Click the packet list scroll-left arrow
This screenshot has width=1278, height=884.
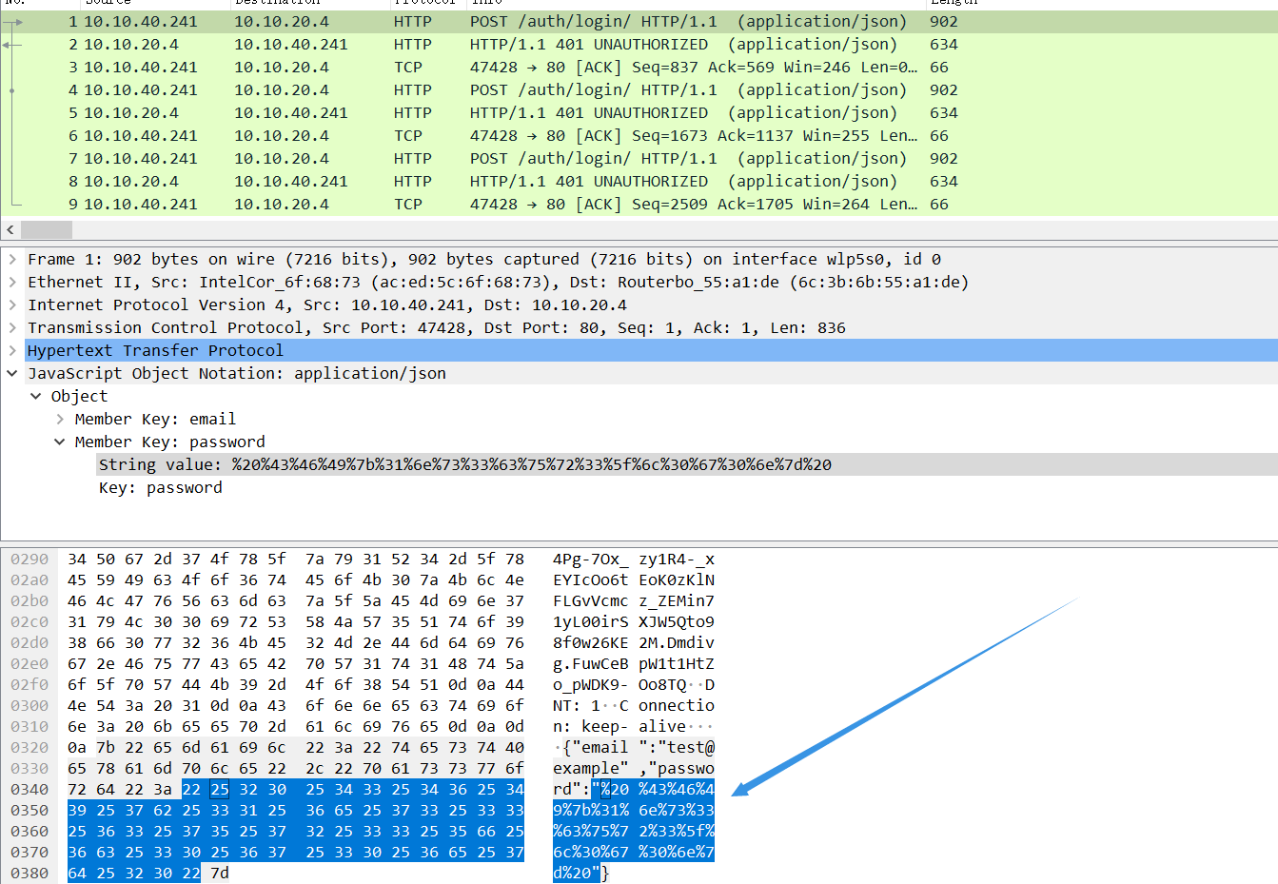click(x=10, y=229)
